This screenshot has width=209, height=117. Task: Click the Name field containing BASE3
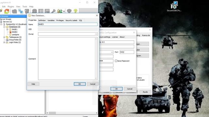point(68,24)
